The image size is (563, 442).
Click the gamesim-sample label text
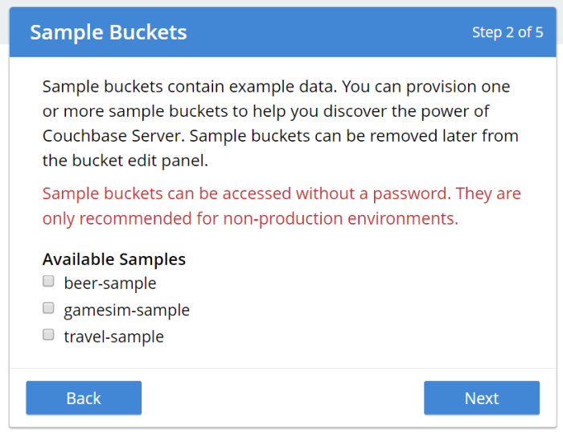click(x=127, y=310)
